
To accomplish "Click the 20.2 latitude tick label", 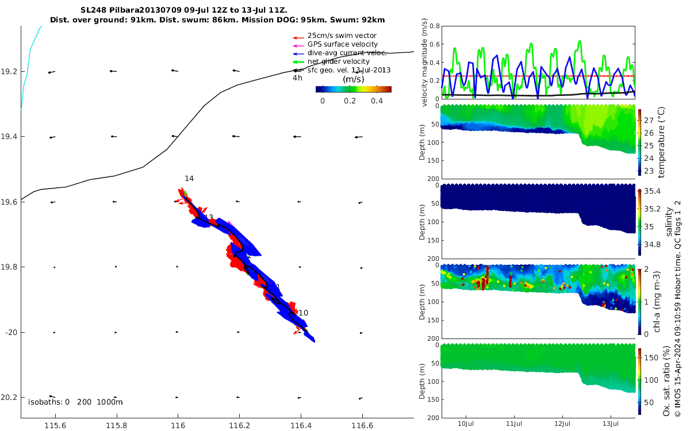I will coord(9,397).
